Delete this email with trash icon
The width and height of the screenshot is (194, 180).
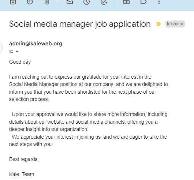click(x=46, y=2)
